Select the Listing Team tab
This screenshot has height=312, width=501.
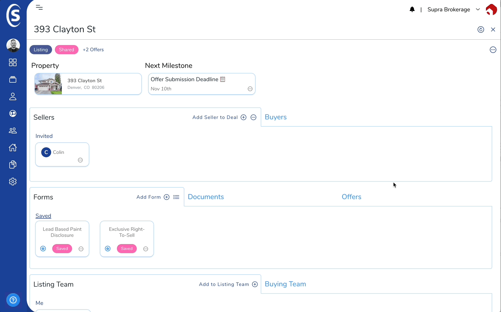coord(54,284)
